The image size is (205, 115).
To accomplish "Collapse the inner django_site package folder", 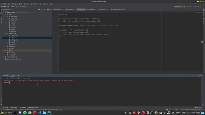I will 5,33.
